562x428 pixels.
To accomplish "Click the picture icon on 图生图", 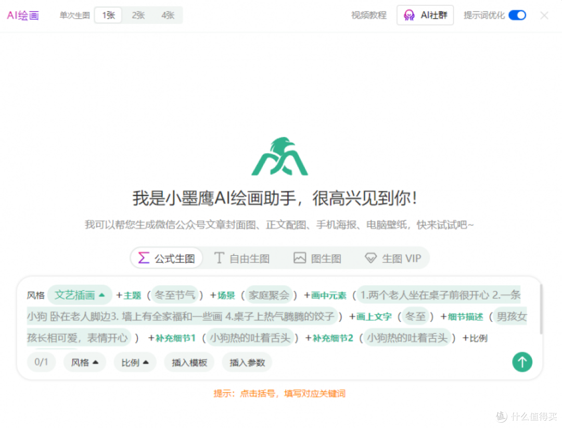I will click(x=300, y=258).
